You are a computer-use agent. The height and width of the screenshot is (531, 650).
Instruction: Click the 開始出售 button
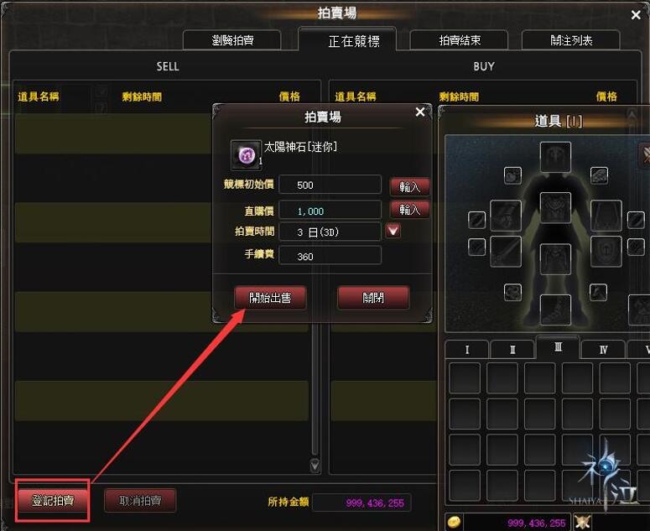coord(270,298)
